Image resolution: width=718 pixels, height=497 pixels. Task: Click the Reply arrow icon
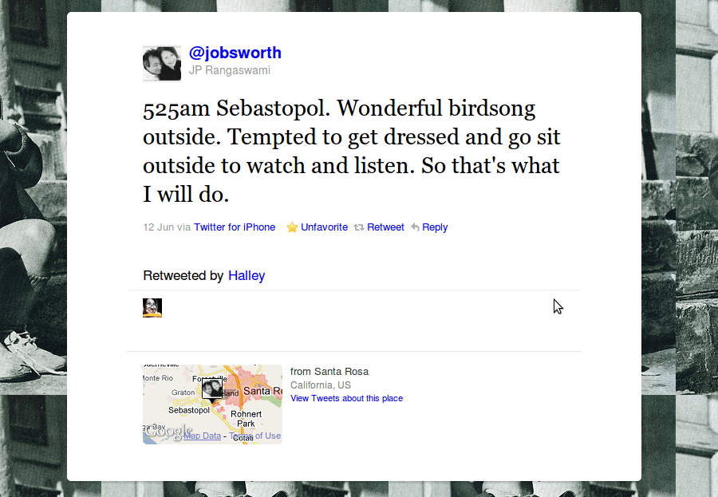pos(416,227)
